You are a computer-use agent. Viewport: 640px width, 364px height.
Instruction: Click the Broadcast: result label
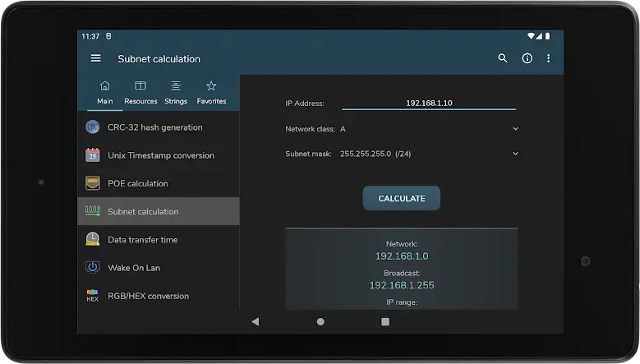(x=402, y=273)
